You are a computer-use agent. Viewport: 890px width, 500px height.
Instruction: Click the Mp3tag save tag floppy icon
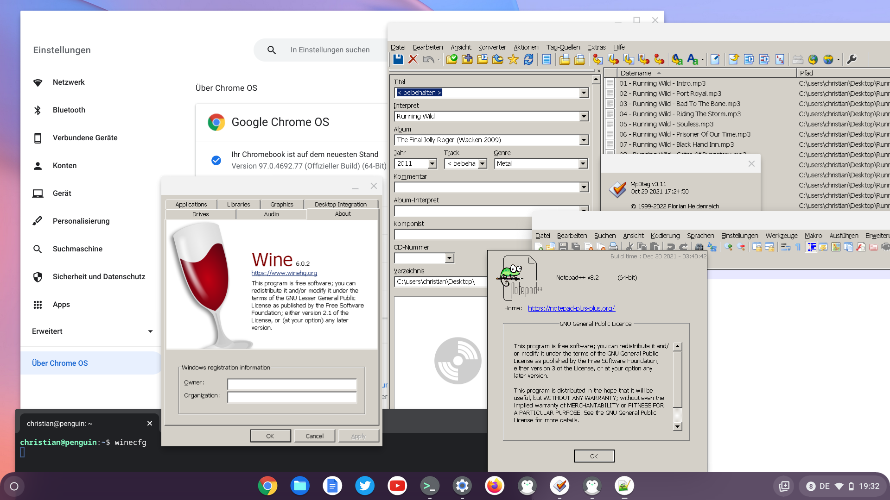tap(398, 59)
